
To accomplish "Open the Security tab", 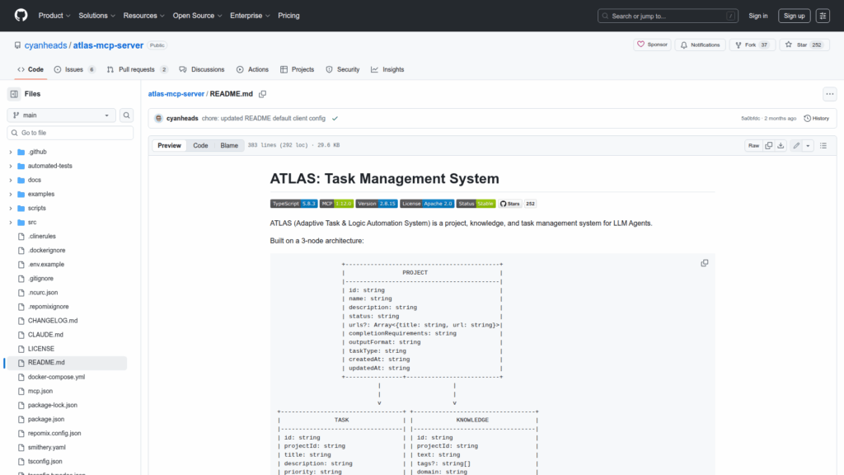I will [343, 69].
